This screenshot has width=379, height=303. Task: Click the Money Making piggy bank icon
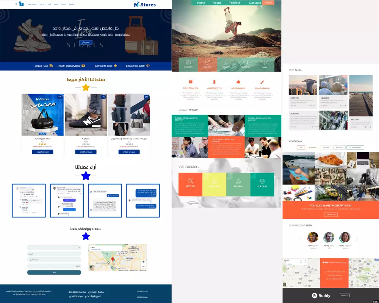238,82
